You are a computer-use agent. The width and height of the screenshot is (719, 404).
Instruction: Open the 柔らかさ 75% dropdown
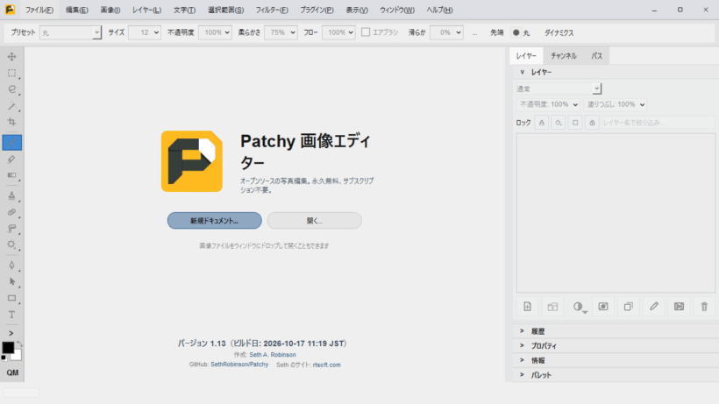(281, 32)
